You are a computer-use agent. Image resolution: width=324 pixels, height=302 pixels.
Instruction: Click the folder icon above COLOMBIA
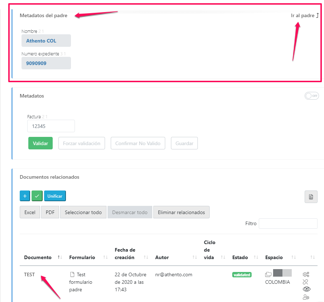pyautogui.click(x=268, y=274)
